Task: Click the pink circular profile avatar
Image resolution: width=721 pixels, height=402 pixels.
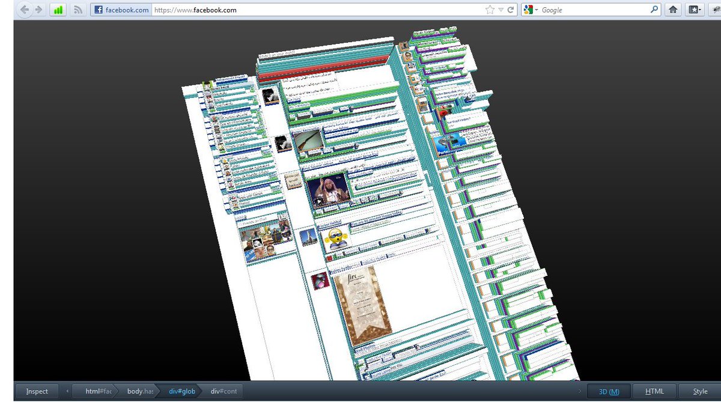Action: (320, 281)
